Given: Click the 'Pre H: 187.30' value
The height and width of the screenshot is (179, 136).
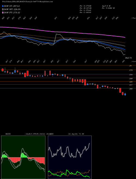Looking at the screenshot, I should pyautogui.click(x=85, y=8).
